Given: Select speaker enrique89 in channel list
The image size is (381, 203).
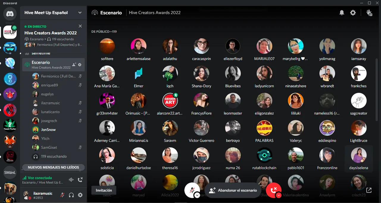Looking at the screenshot, I should (57, 85).
